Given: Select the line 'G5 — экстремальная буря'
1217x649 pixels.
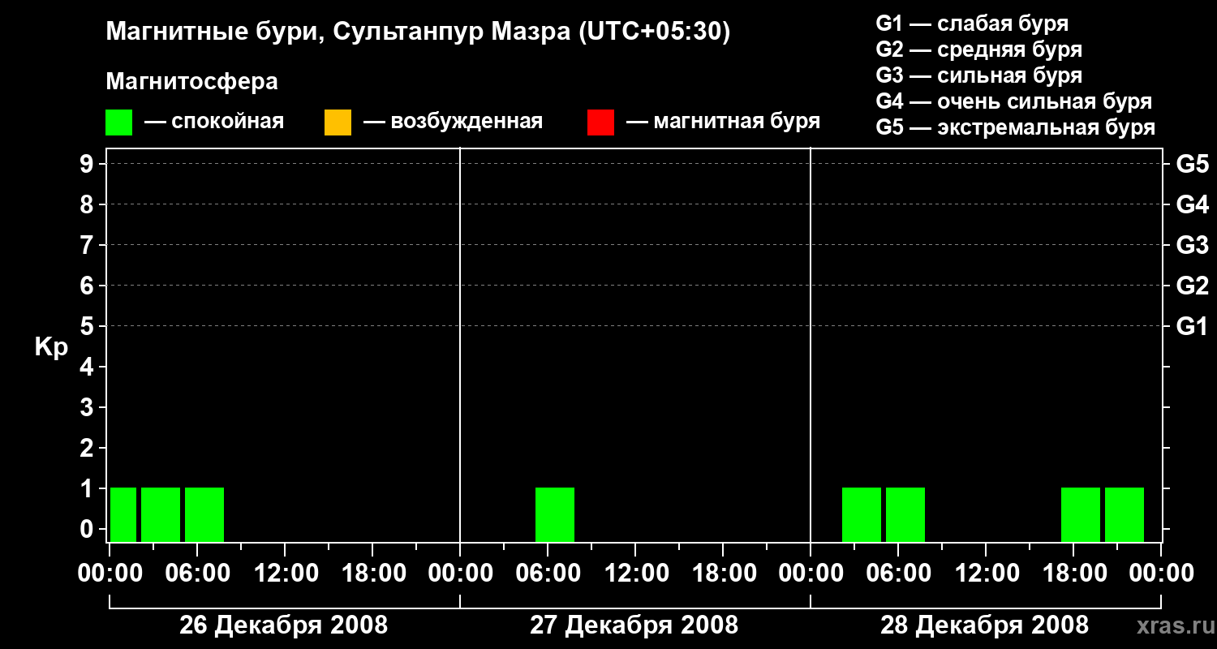Looking at the screenshot, I should (x=1016, y=127).
